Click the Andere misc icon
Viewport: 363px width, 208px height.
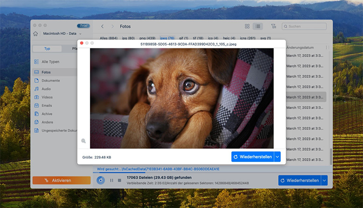tap(36, 122)
